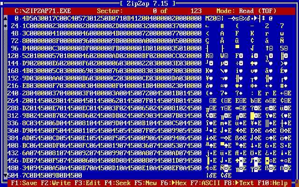Click the left vertical scrollbar track
The width and height of the screenshot is (299, 187).
pos(6,93)
